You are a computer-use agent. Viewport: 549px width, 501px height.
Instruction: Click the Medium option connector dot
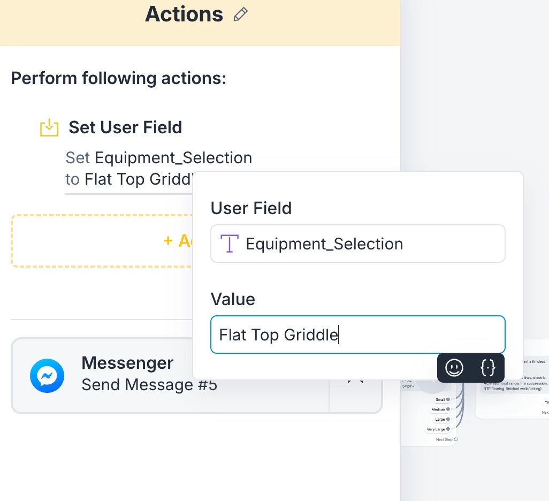tap(448, 409)
